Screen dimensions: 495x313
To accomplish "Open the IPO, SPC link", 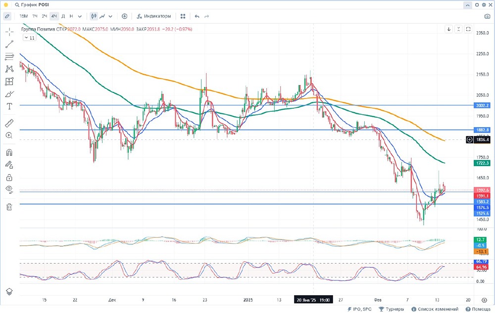I will tap(359, 309).
